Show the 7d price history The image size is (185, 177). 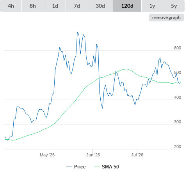tap(77, 6)
